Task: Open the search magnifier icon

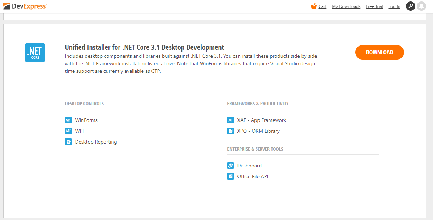Action: 410,6
